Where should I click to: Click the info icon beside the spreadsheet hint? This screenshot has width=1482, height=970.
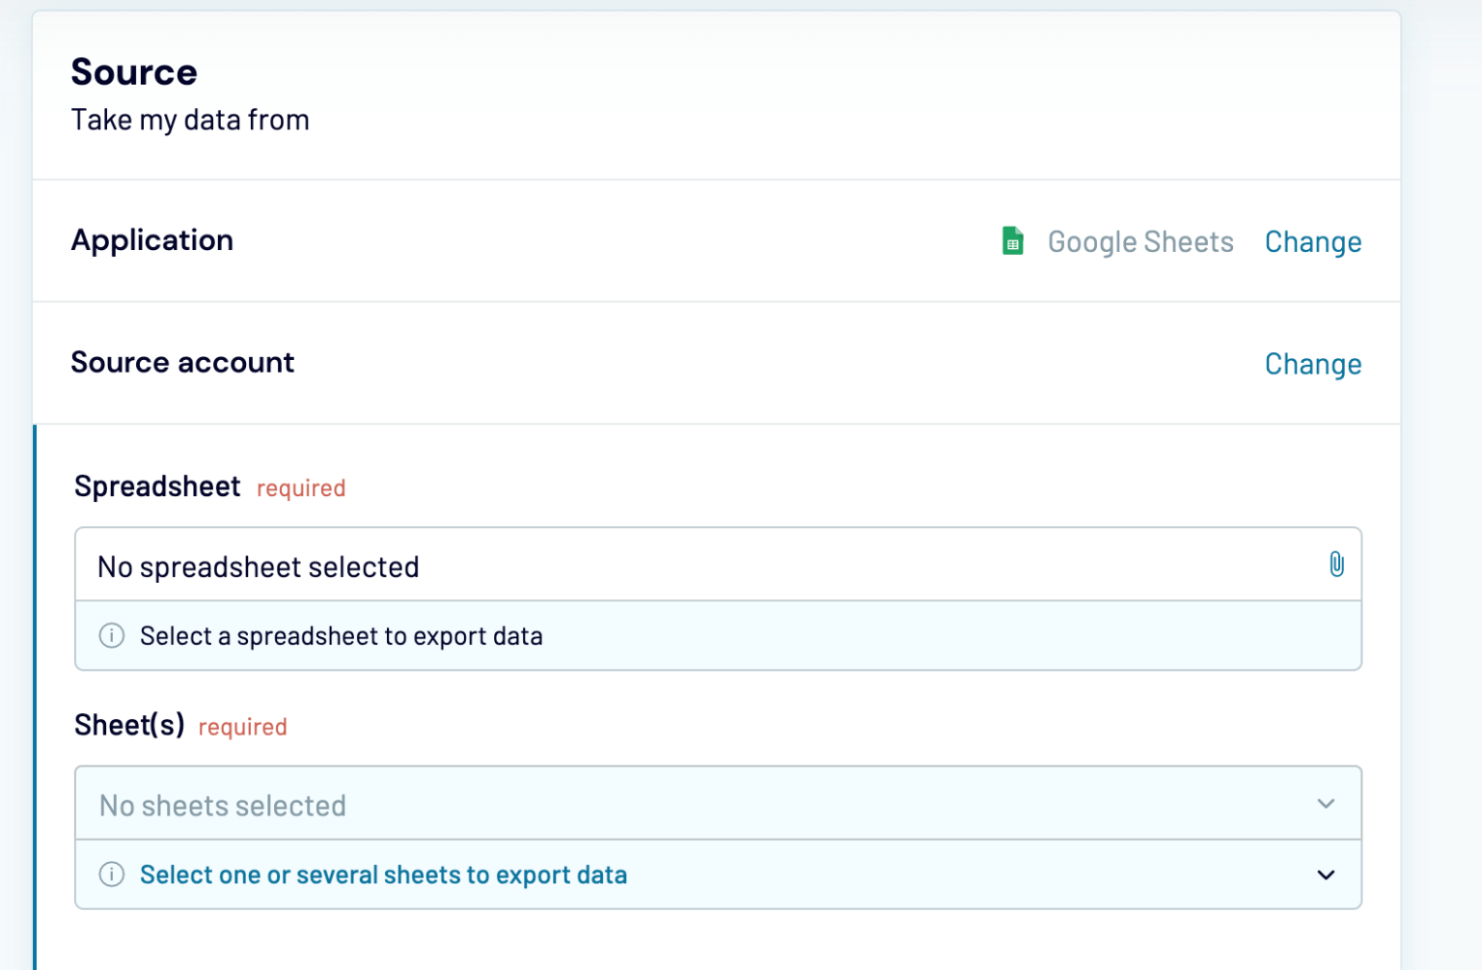(x=111, y=636)
